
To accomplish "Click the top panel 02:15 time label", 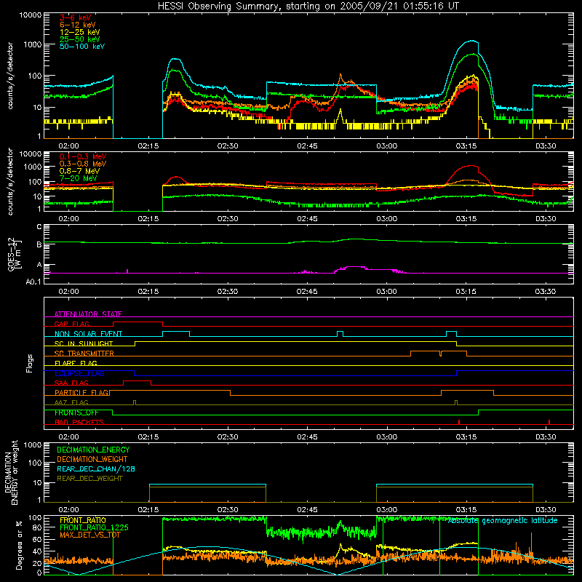I will pyautogui.click(x=148, y=146).
